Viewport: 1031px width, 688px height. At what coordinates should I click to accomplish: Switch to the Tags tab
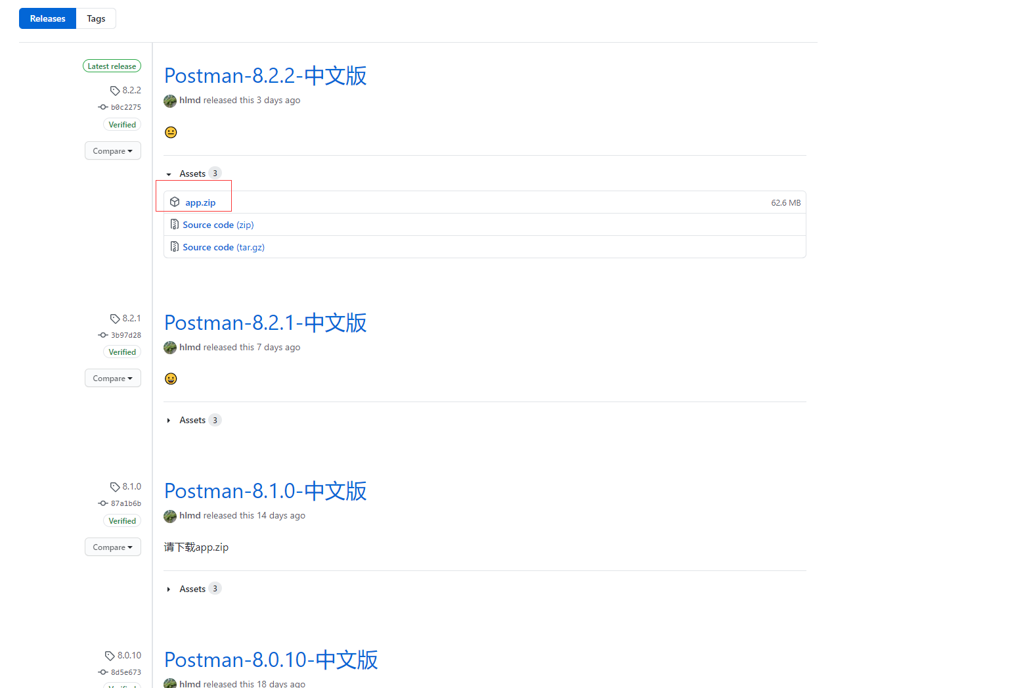coord(96,18)
